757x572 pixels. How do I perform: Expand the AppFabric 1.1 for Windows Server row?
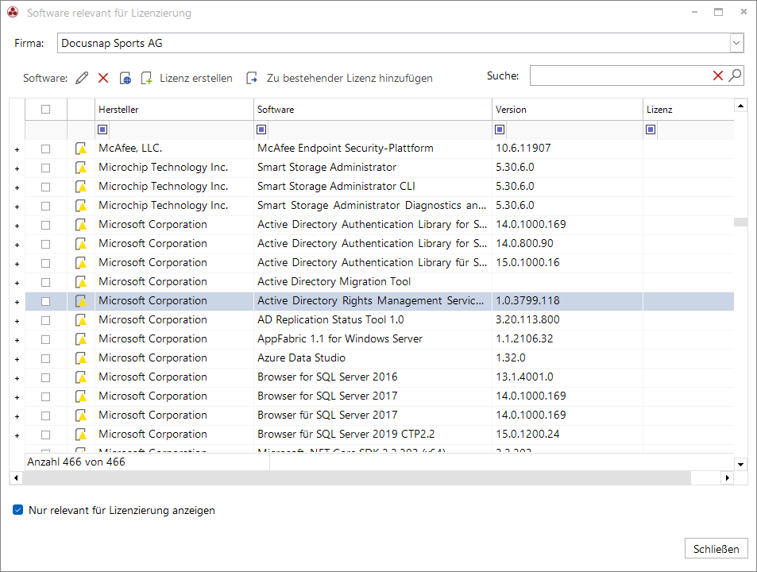pyautogui.click(x=17, y=340)
